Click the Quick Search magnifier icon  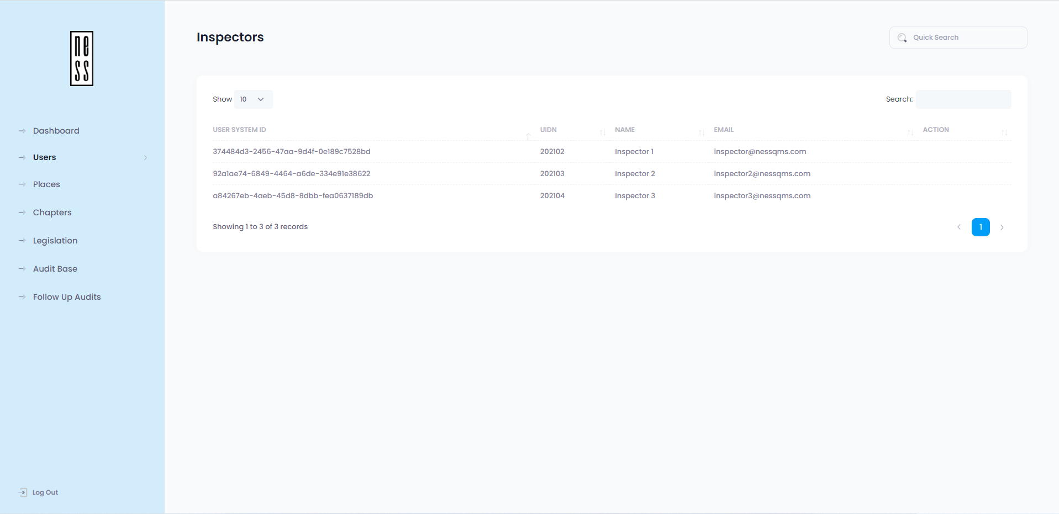(x=902, y=38)
